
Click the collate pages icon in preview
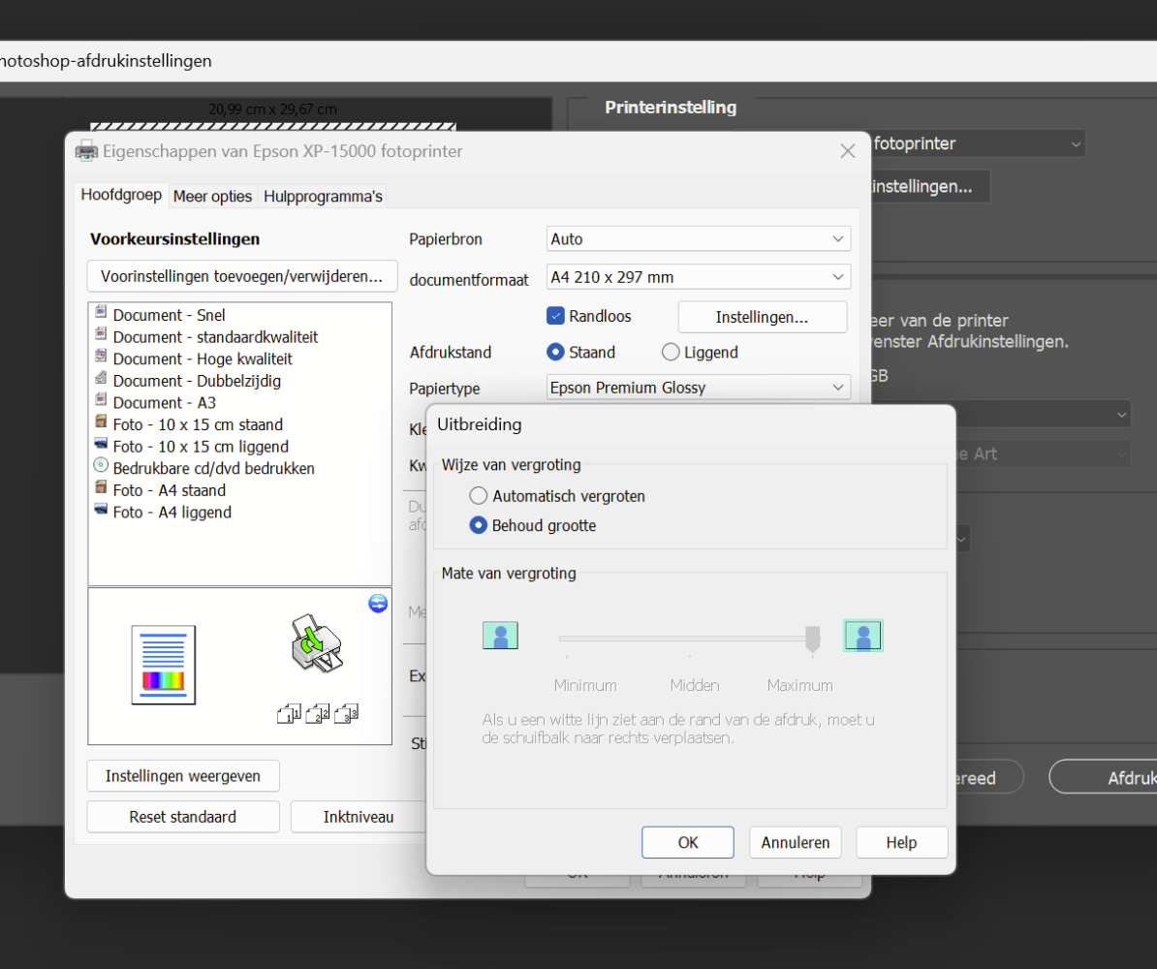click(318, 714)
